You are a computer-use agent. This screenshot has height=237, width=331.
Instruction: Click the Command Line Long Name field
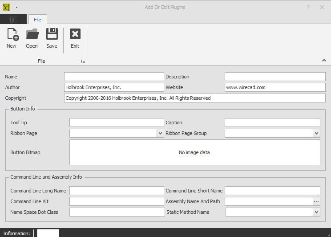(x=117, y=191)
